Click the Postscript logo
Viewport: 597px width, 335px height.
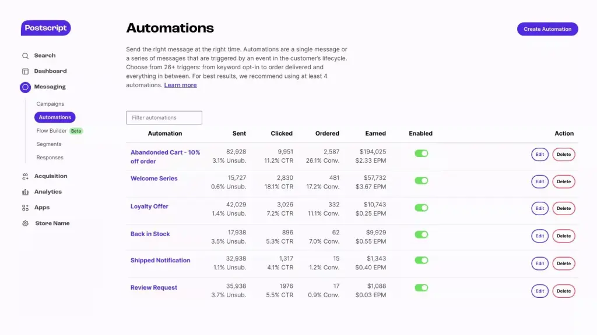(45, 28)
